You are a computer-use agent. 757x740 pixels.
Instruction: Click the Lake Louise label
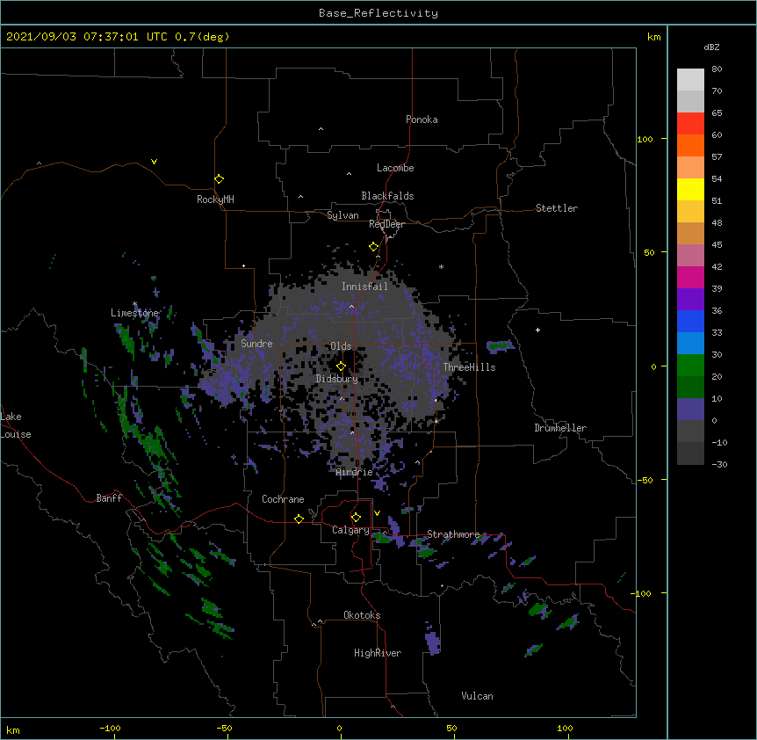16,425
